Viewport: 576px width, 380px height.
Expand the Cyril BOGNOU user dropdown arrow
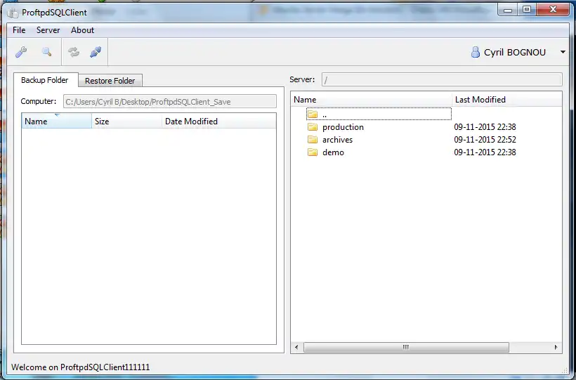(563, 52)
